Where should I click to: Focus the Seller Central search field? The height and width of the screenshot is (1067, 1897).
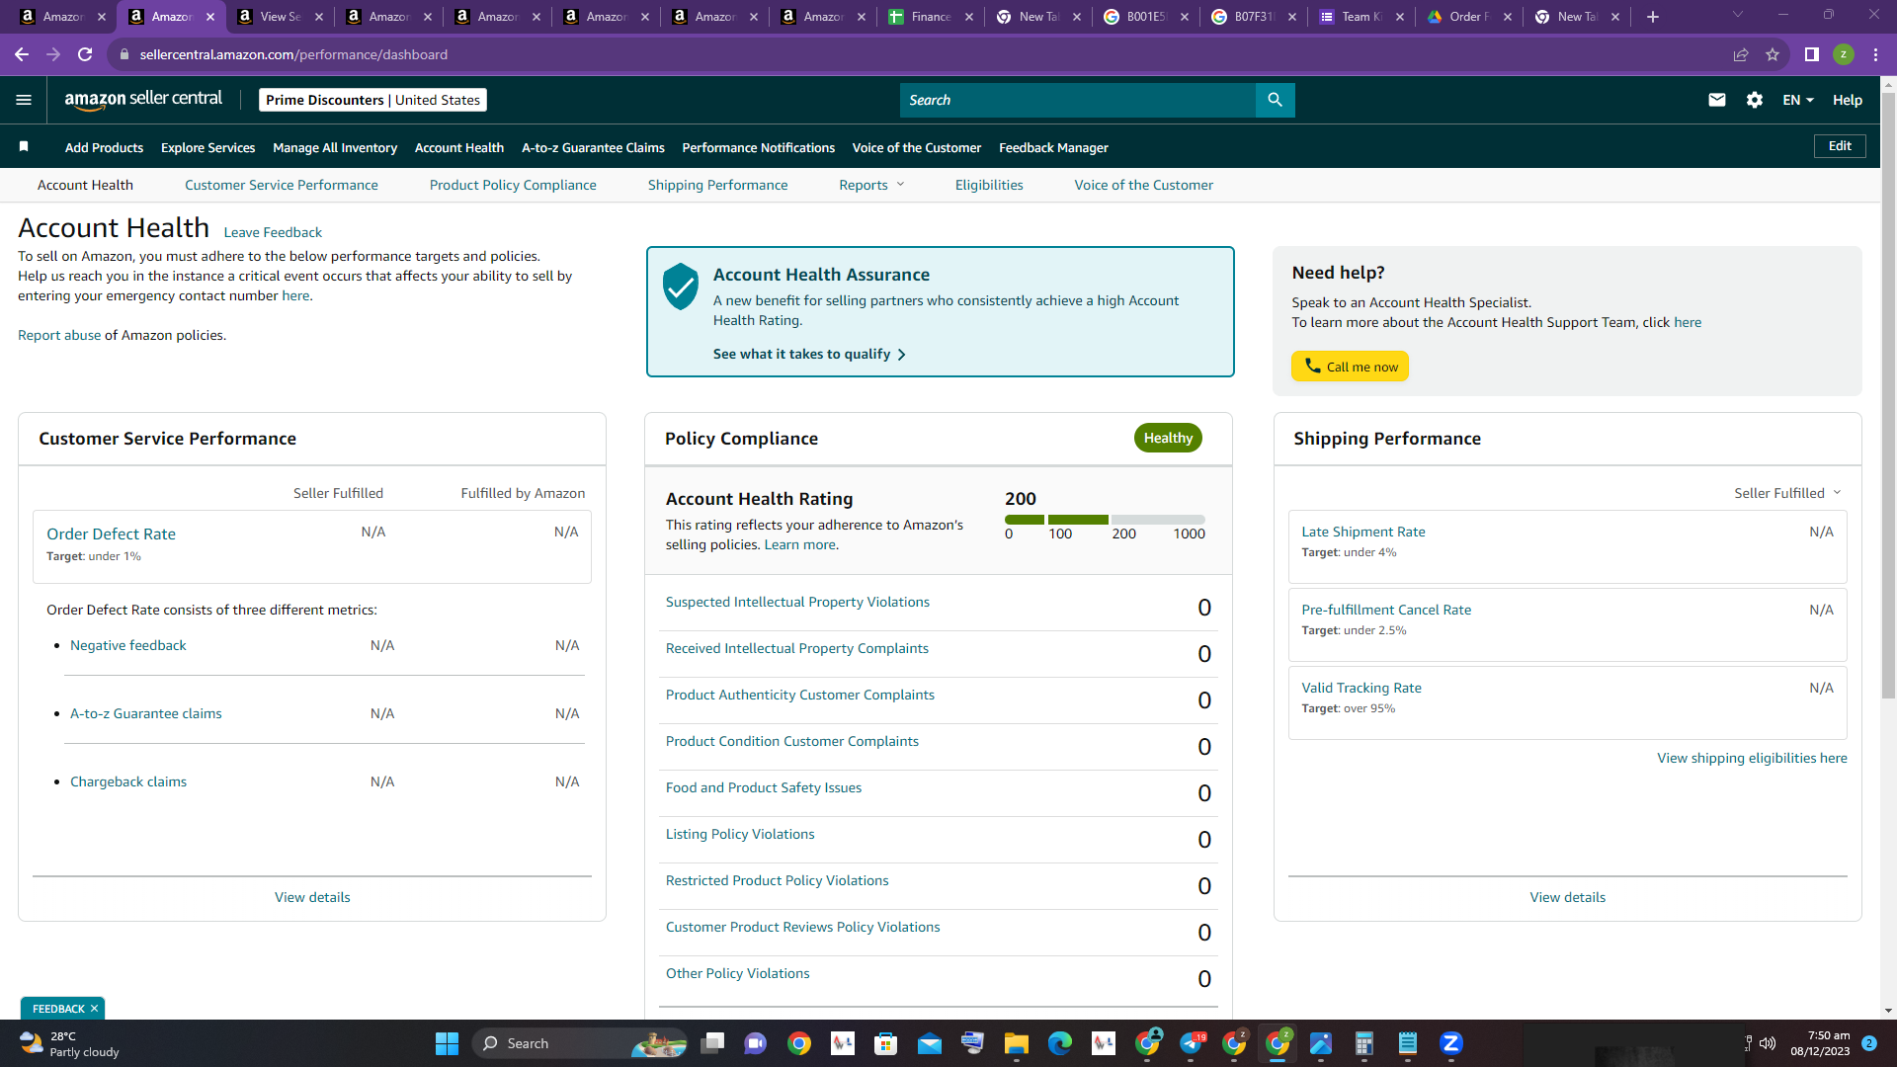pyautogui.click(x=1078, y=100)
